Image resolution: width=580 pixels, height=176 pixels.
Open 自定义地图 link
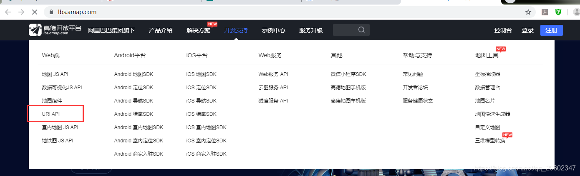click(x=487, y=127)
